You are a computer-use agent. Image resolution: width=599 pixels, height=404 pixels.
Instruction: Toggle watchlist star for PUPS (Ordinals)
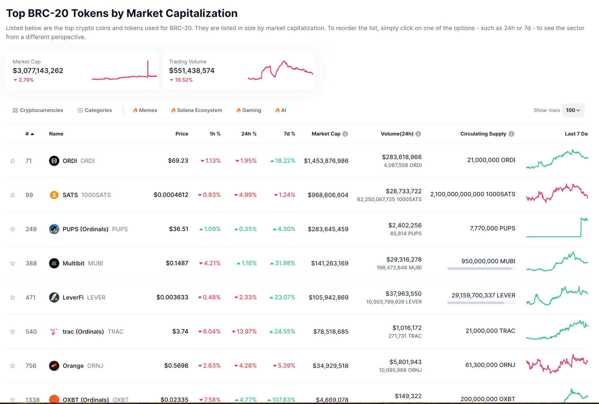tap(13, 229)
